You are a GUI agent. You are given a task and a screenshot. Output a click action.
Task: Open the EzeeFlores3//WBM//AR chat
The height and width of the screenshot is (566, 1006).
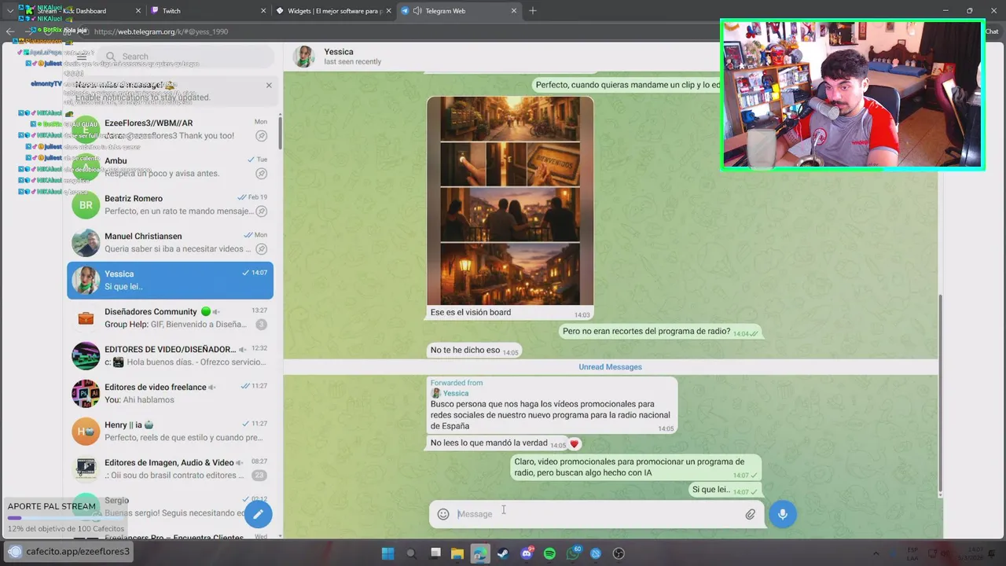pos(170,130)
